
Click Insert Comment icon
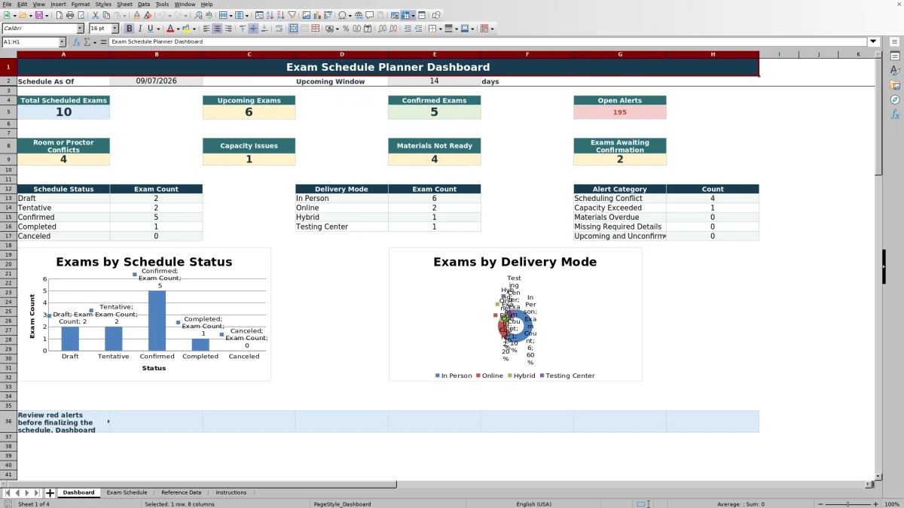click(370, 15)
